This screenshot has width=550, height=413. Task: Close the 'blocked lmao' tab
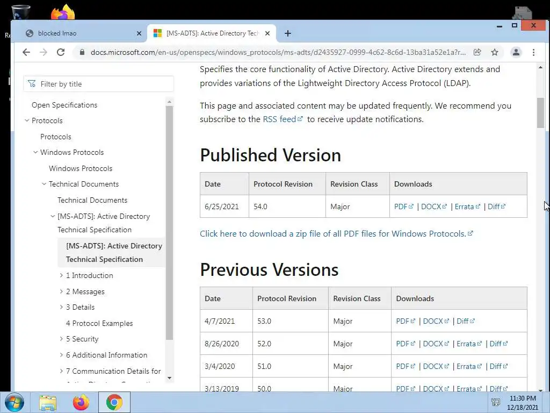[x=139, y=33]
